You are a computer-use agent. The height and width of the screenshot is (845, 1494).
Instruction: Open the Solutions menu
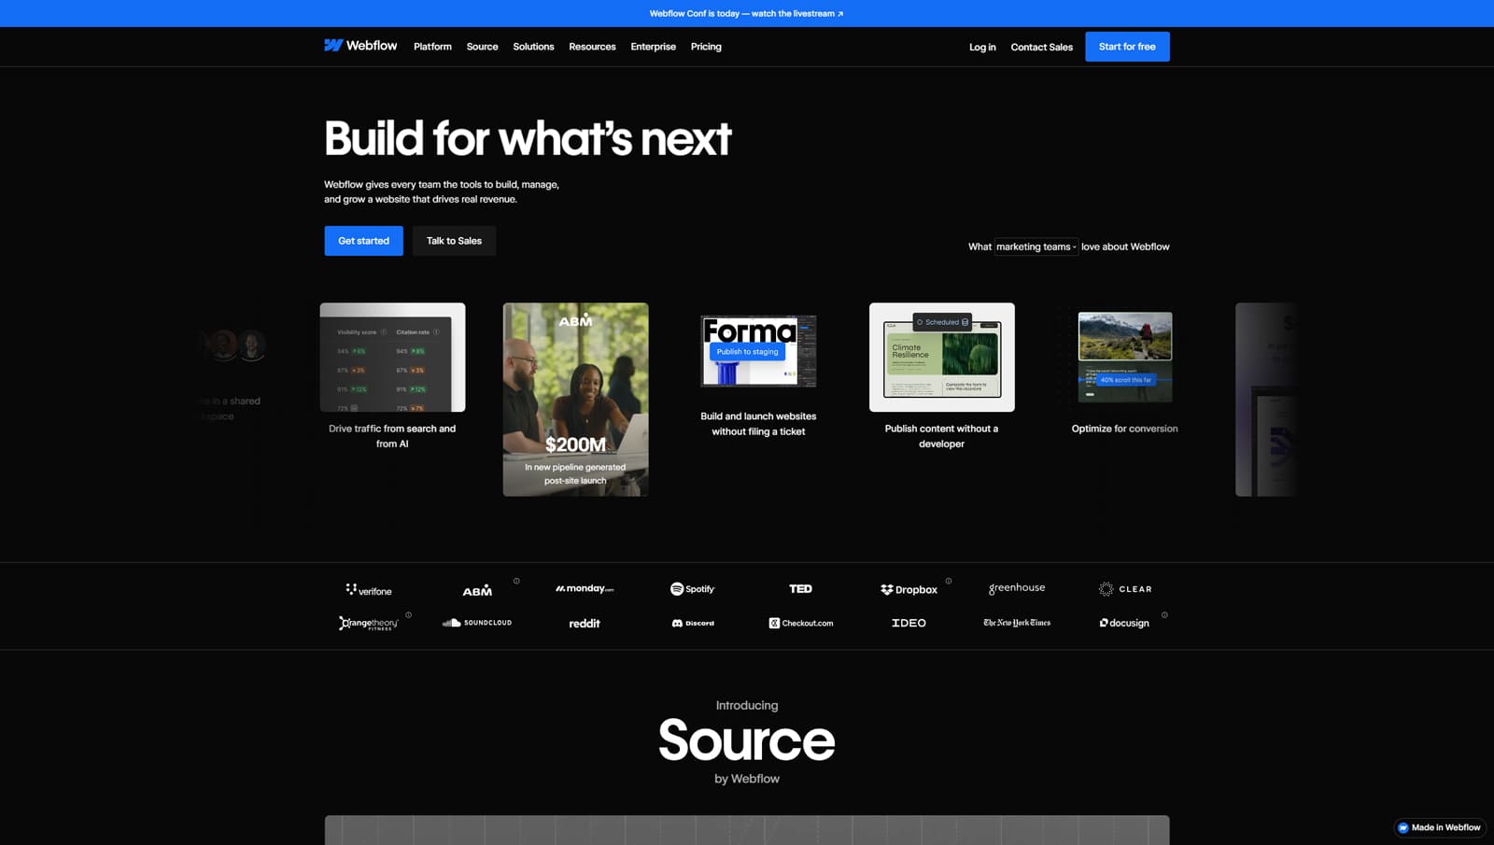(x=533, y=47)
